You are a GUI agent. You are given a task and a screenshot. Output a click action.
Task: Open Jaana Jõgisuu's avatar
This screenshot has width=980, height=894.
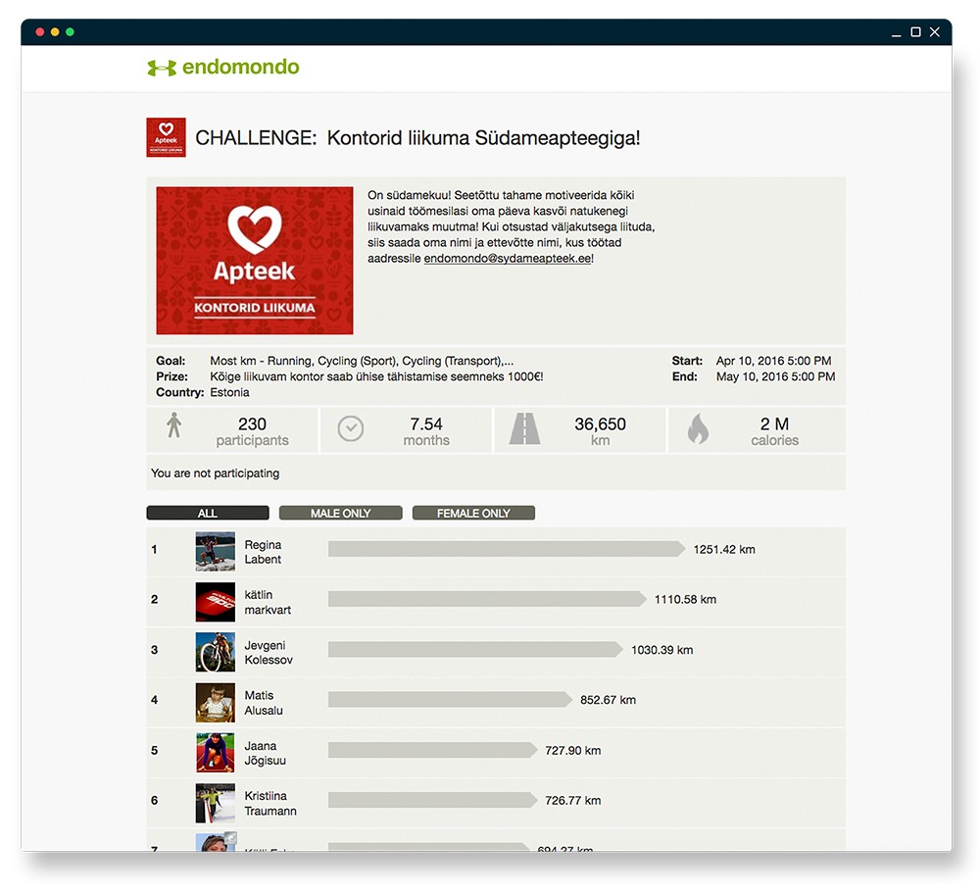(216, 753)
